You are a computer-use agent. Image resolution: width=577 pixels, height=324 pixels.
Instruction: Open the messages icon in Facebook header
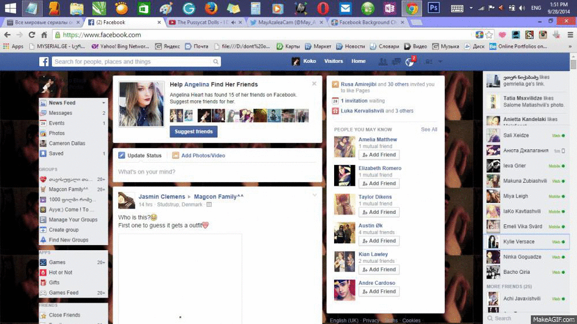pyautogui.click(x=396, y=62)
